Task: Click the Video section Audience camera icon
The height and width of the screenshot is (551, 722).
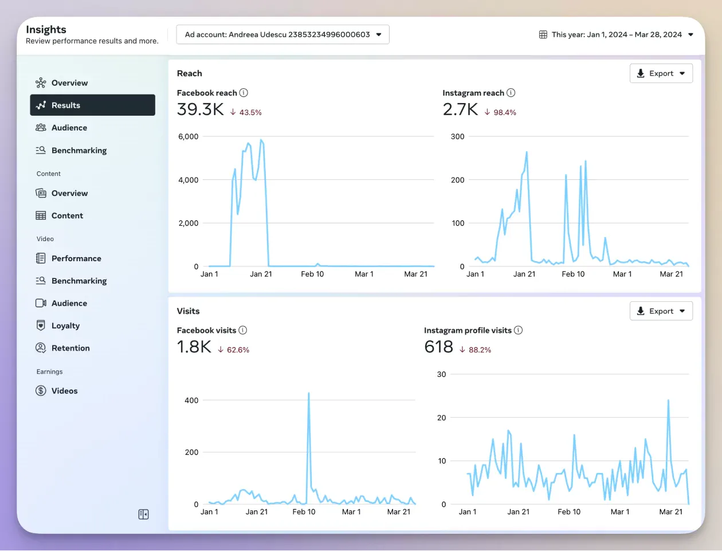Action: tap(41, 303)
